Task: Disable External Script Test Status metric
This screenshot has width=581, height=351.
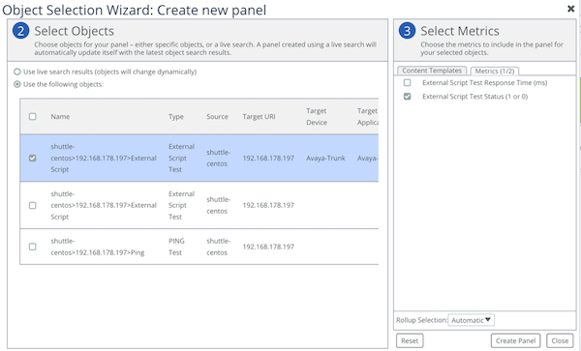Action: pos(408,97)
